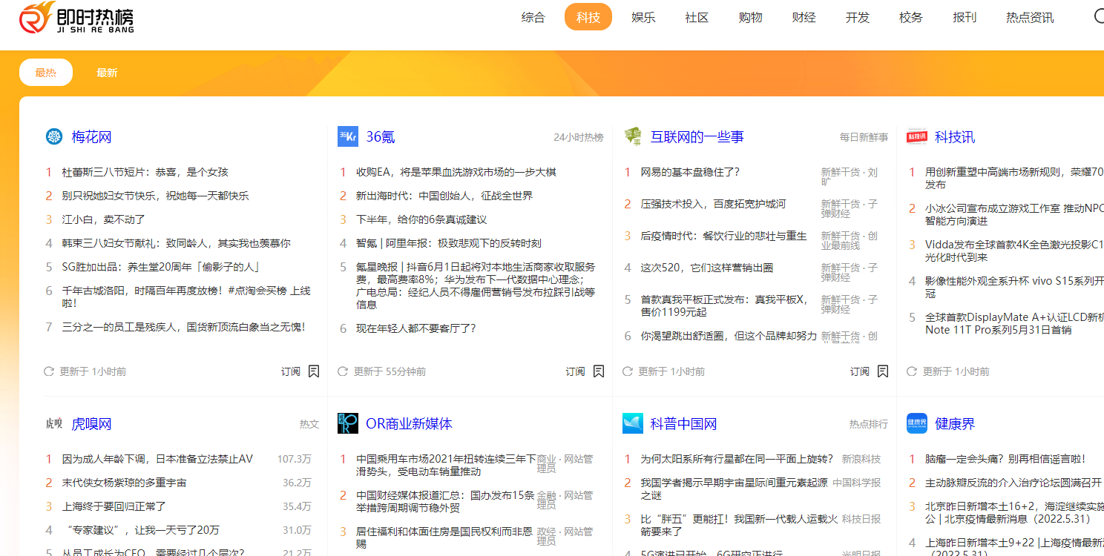This screenshot has height=556, width=1104.
Task: Open article 智氪 | 阿里年报：极致悲观下的反转时刻
Action: 449,243
